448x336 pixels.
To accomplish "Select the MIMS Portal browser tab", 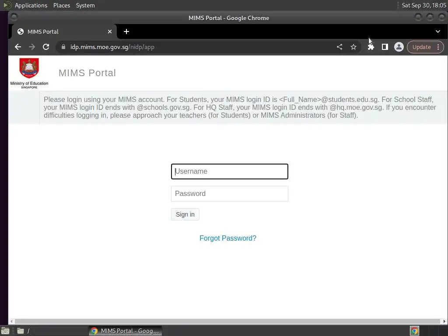I will pyautogui.click(x=64, y=31).
